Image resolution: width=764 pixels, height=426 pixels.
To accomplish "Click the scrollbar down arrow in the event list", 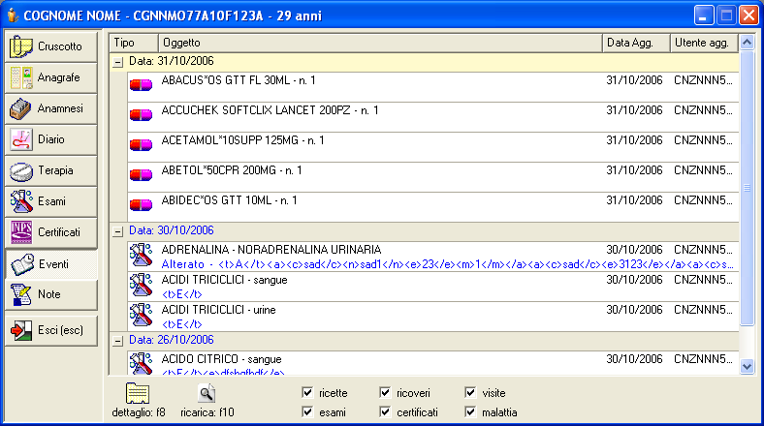I will click(747, 367).
